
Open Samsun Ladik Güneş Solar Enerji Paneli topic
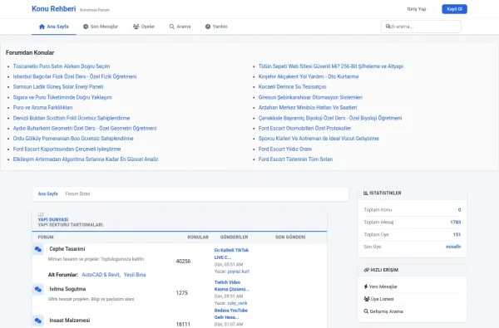pos(58,86)
